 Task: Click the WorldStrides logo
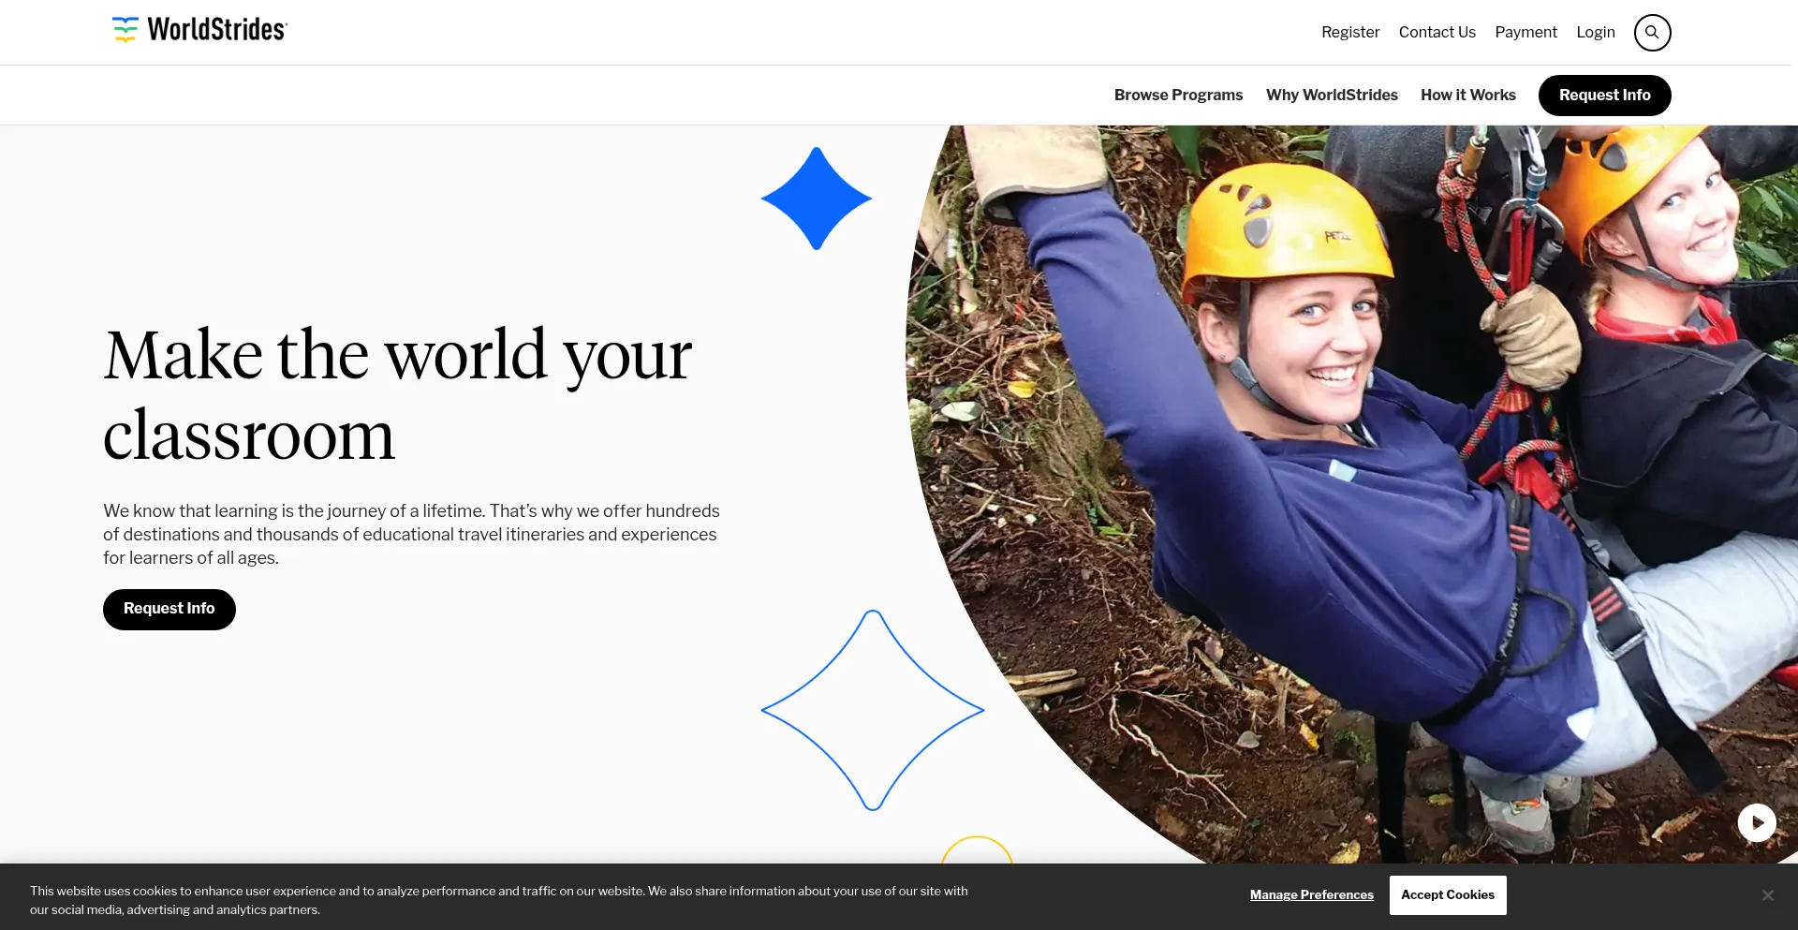point(199,30)
